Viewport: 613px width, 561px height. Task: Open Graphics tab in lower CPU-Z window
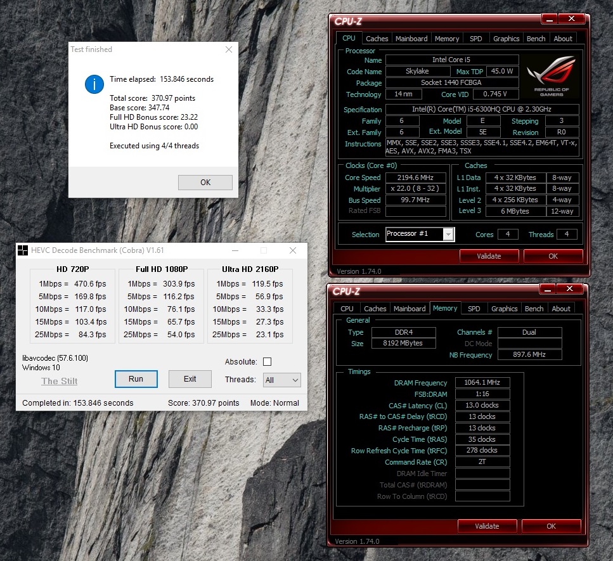coord(505,309)
